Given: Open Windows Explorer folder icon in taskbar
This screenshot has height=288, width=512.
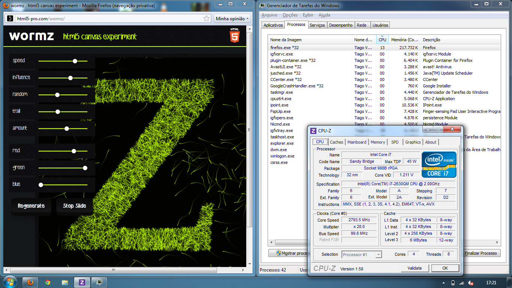Looking at the screenshot, I should 65,282.
